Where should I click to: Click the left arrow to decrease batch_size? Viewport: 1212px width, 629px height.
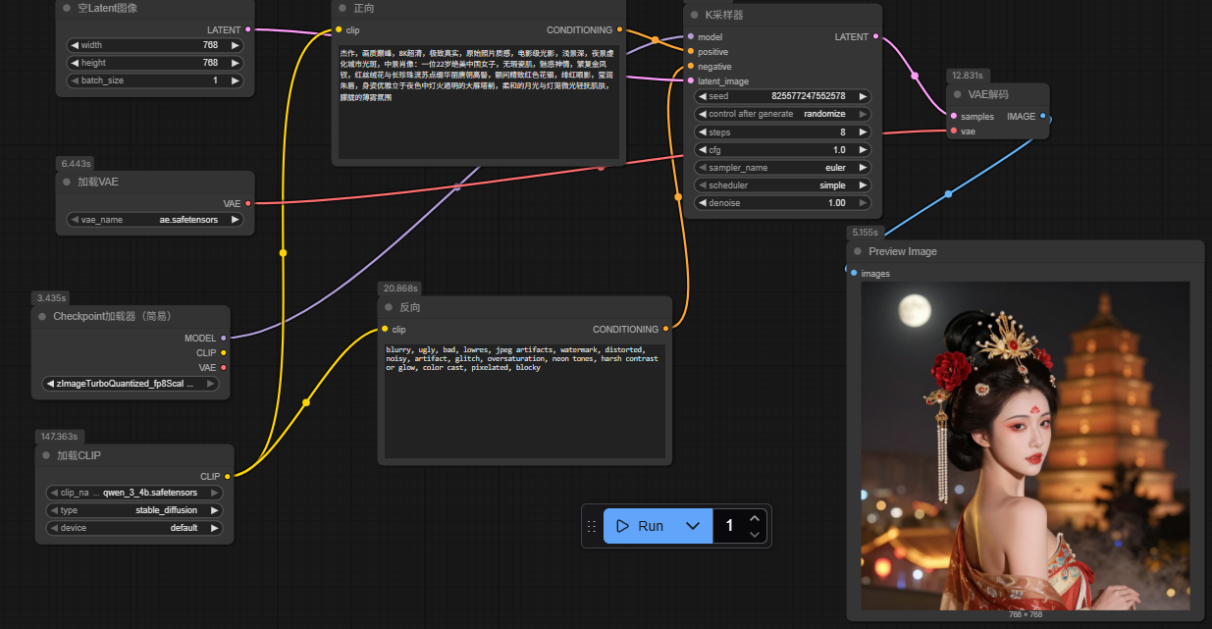[x=74, y=80]
